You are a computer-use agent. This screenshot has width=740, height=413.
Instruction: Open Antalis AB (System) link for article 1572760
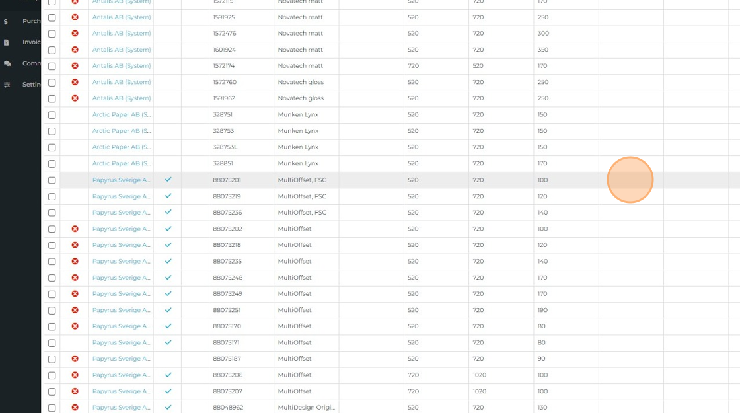click(x=122, y=82)
